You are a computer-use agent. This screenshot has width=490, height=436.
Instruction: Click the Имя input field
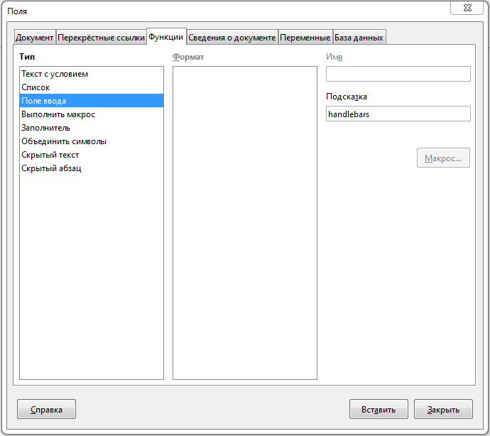(x=398, y=74)
